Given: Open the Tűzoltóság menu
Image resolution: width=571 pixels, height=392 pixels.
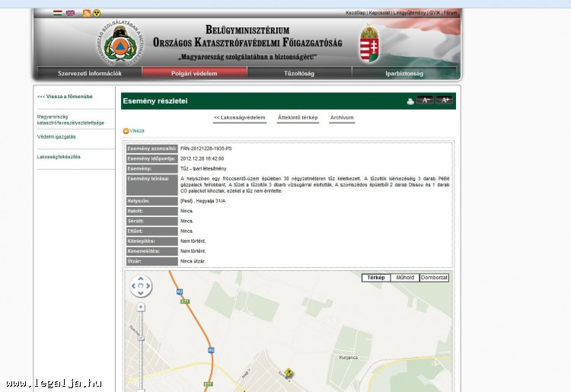Looking at the screenshot, I should tap(299, 74).
